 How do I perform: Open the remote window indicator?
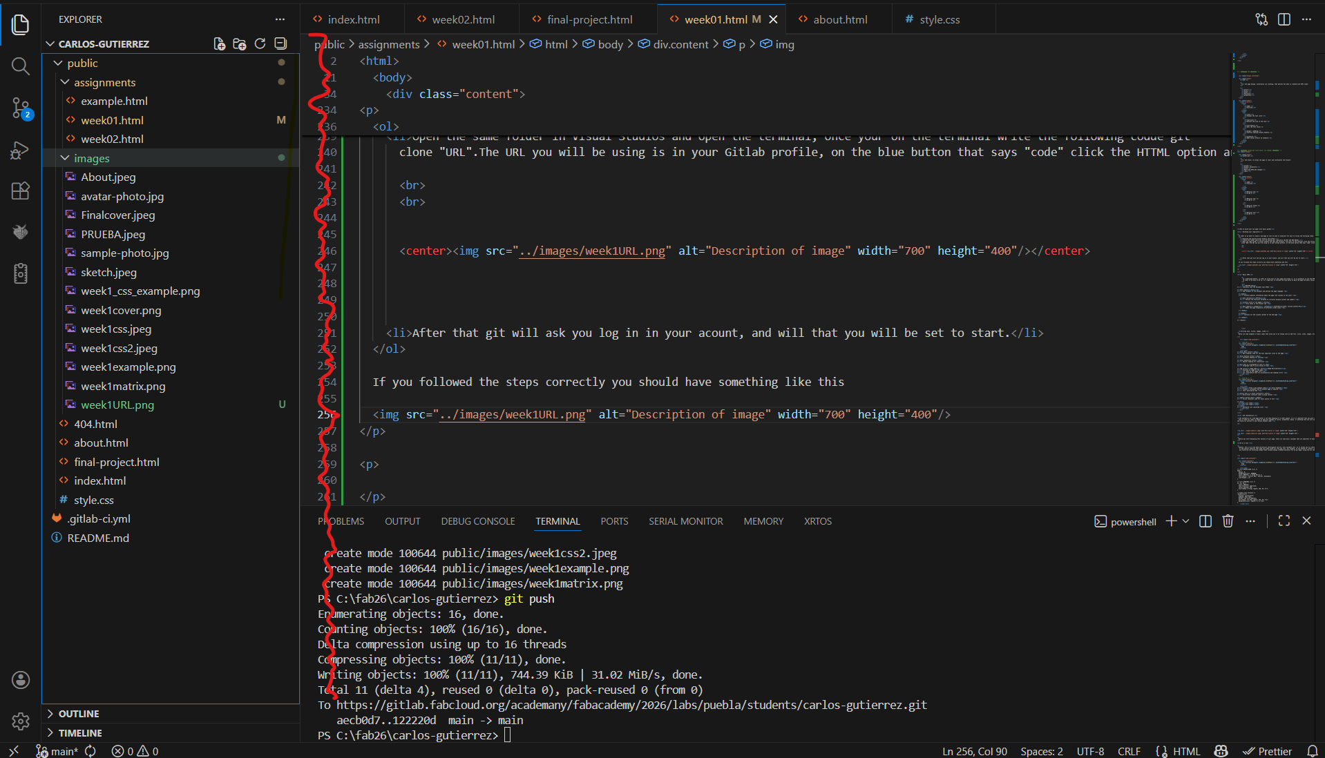coord(14,751)
